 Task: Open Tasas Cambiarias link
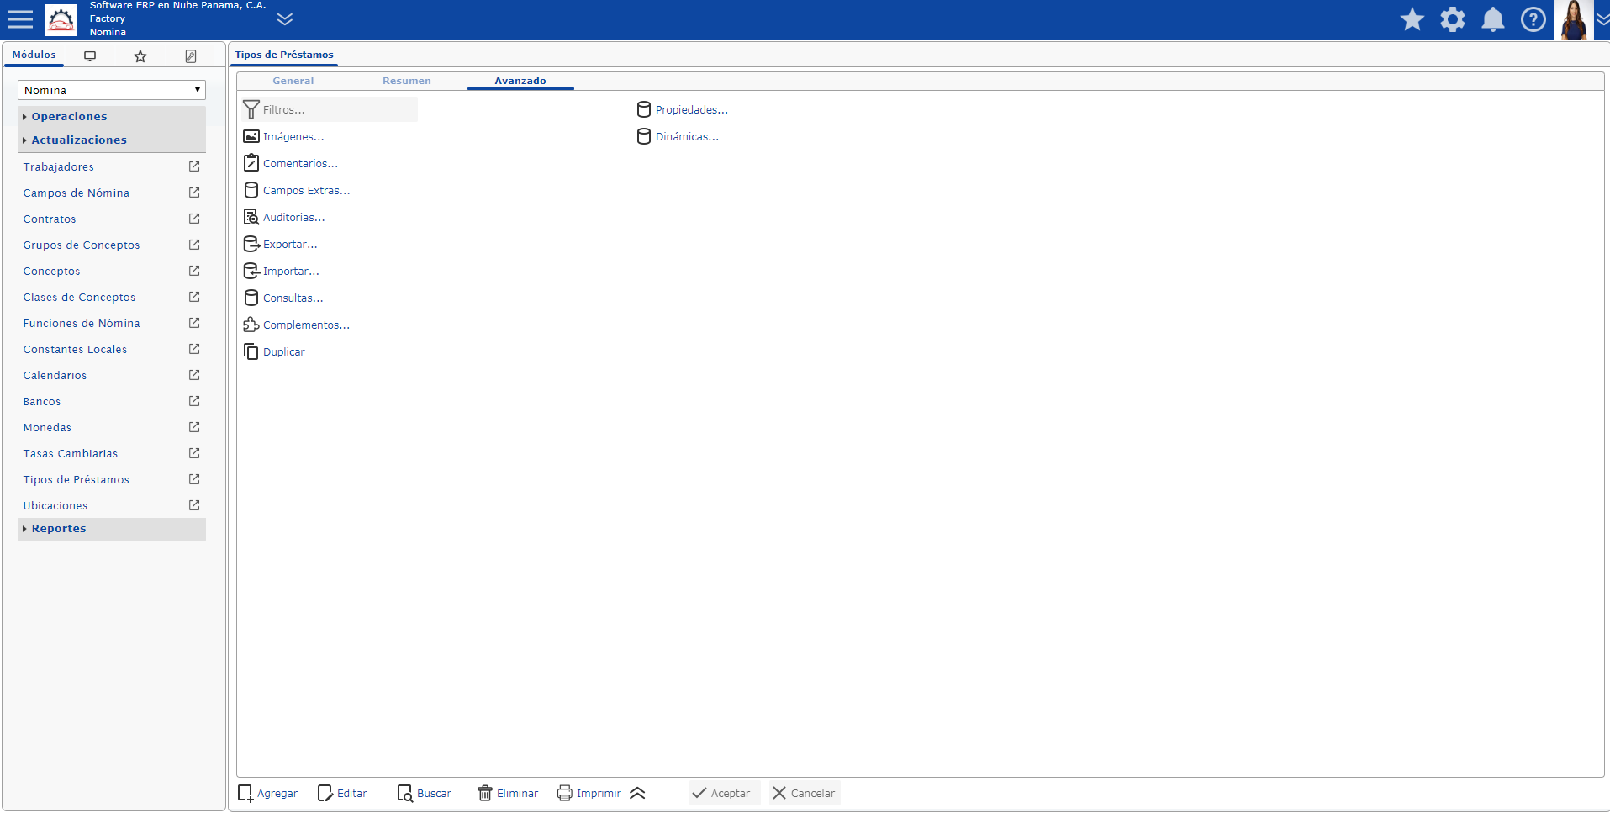click(71, 454)
